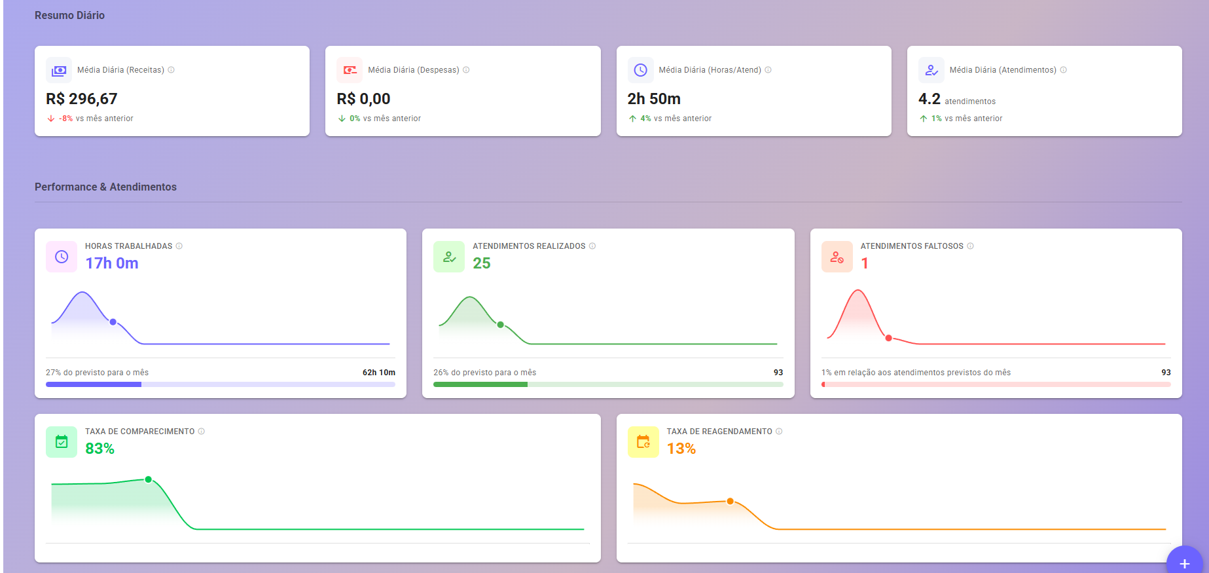
Task: Open info tooltip next to Horas Trabalhadas
Action: pyautogui.click(x=179, y=246)
